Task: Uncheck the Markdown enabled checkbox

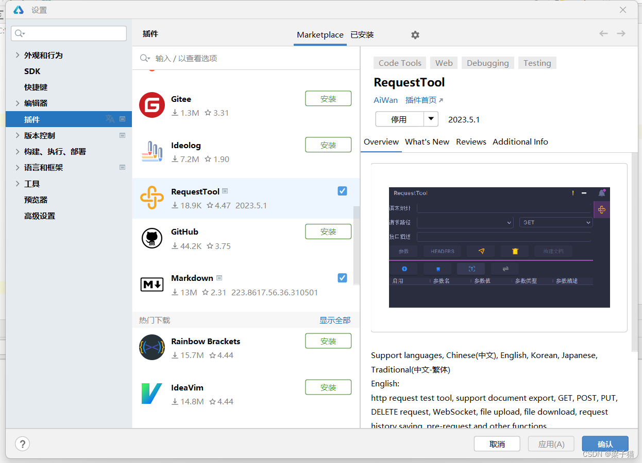Action: click(x=342, y=278)
